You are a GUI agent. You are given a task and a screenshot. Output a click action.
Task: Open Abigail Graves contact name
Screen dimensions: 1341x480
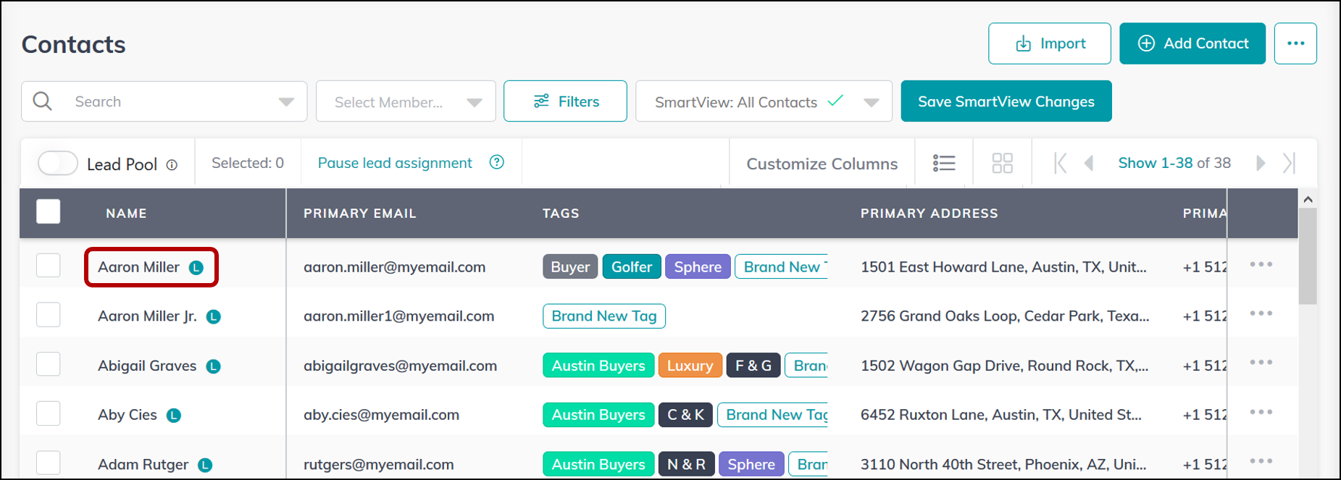click(x=147, y=366)
